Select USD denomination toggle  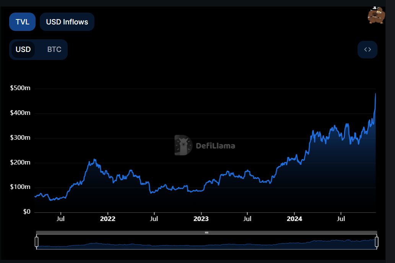[23, 50]
